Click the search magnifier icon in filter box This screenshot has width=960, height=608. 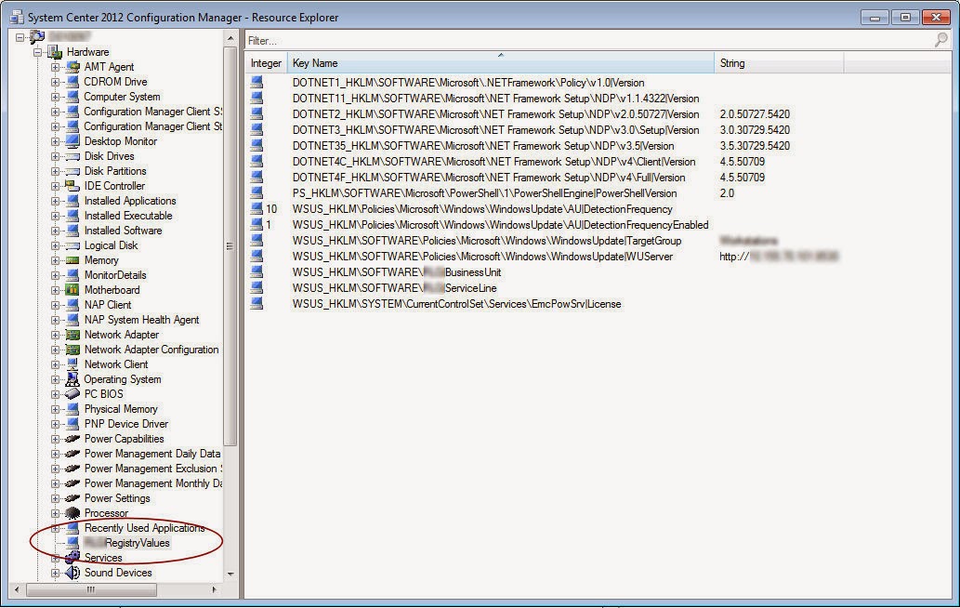941,40
